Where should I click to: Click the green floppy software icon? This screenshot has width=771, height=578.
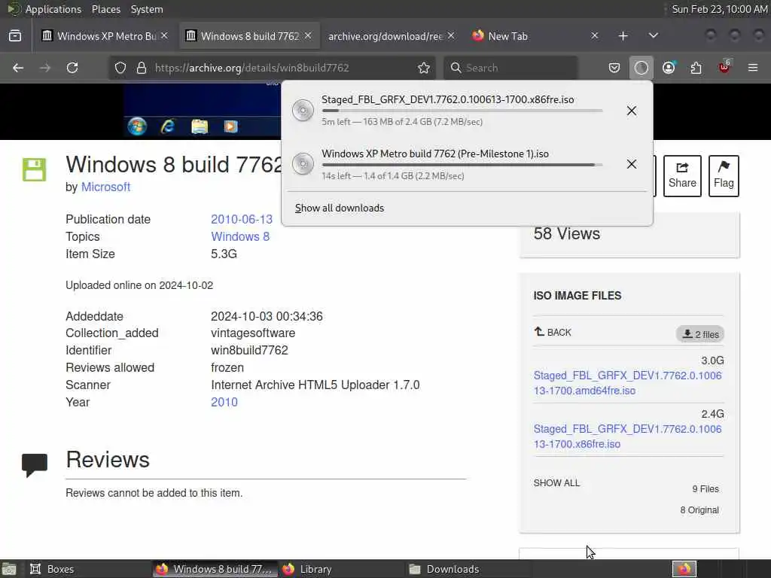tap(35, 170)
